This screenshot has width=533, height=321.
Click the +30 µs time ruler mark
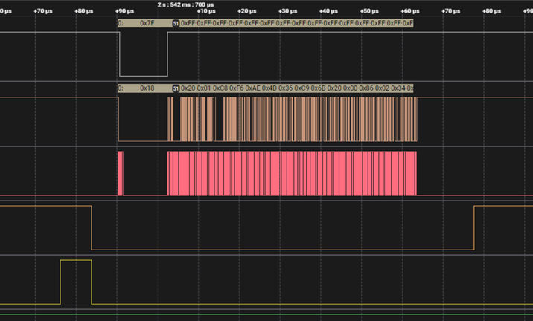click(287, 13)
